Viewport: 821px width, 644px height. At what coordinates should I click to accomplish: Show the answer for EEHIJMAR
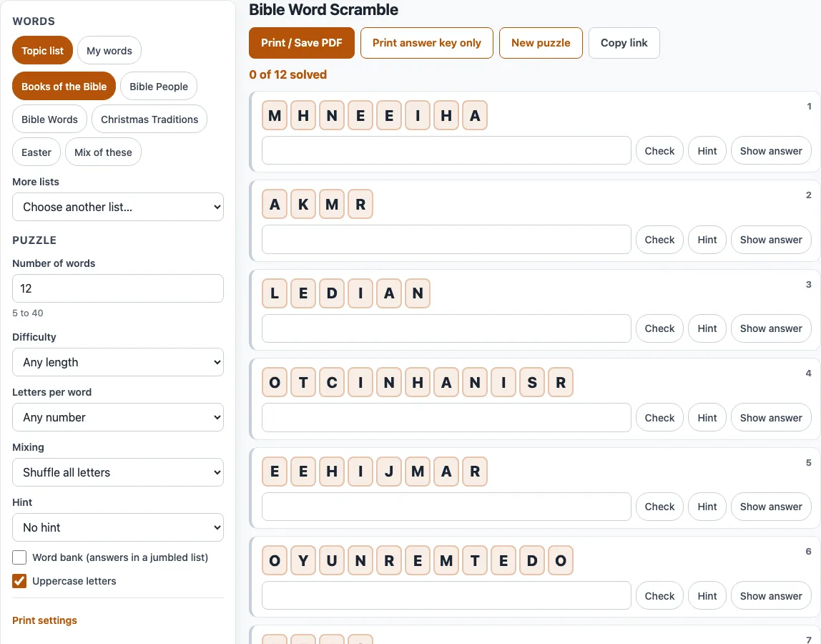(x=771, y=507)
